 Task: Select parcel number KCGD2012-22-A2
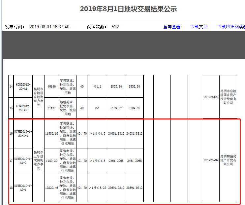(x=23, y=108)
